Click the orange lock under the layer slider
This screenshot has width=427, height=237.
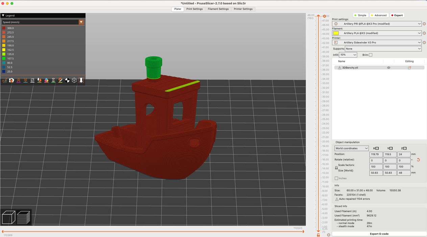coord(318,235)
